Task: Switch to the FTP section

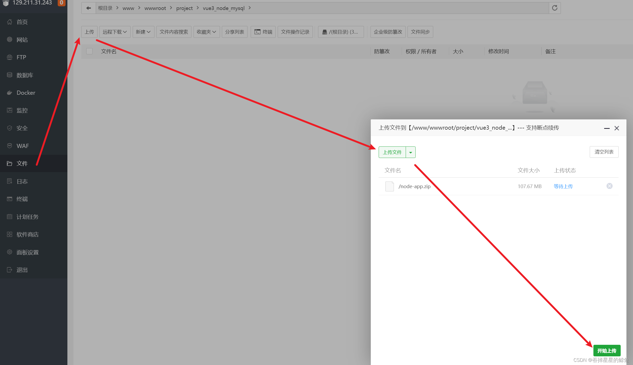Action: (x=21, y=57)
